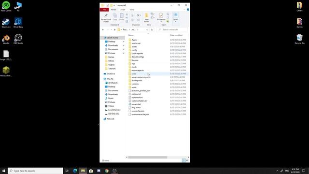Viewport: 309px width, 174px height.
Task: Click the taskbar search box
Action: 35,171
